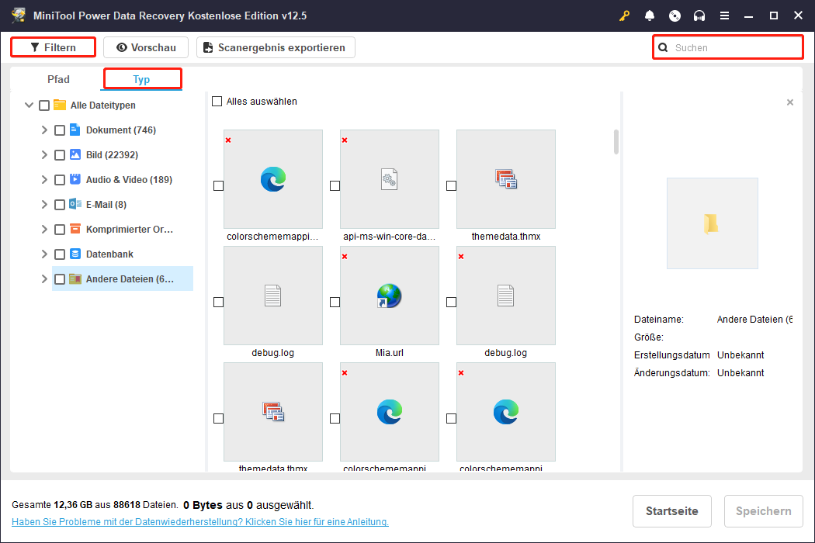
Task: Click Scanergebnis exportieren button
Action: point(276,47)
